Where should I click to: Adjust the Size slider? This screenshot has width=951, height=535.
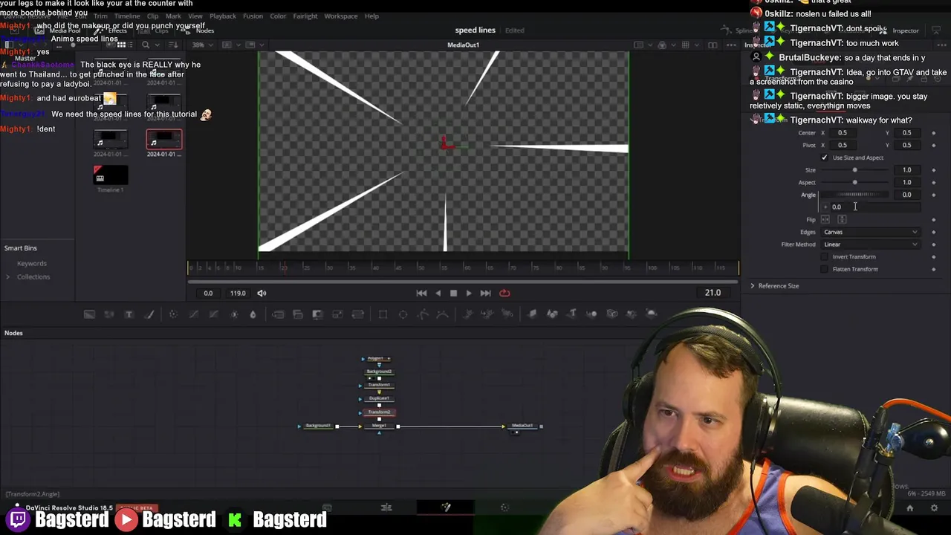click(854, 170)
